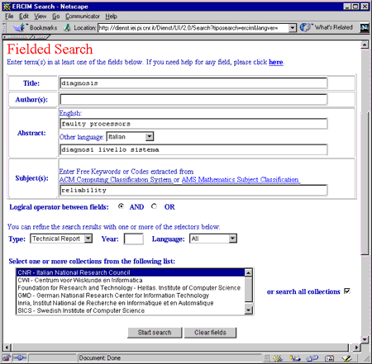372x364 pixels.
Task: Open Address Book icon in the component bar
Action: (x=329, y=358)
